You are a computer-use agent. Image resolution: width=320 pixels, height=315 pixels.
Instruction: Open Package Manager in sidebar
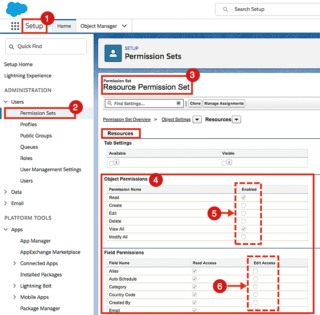(x=40, y=308)
